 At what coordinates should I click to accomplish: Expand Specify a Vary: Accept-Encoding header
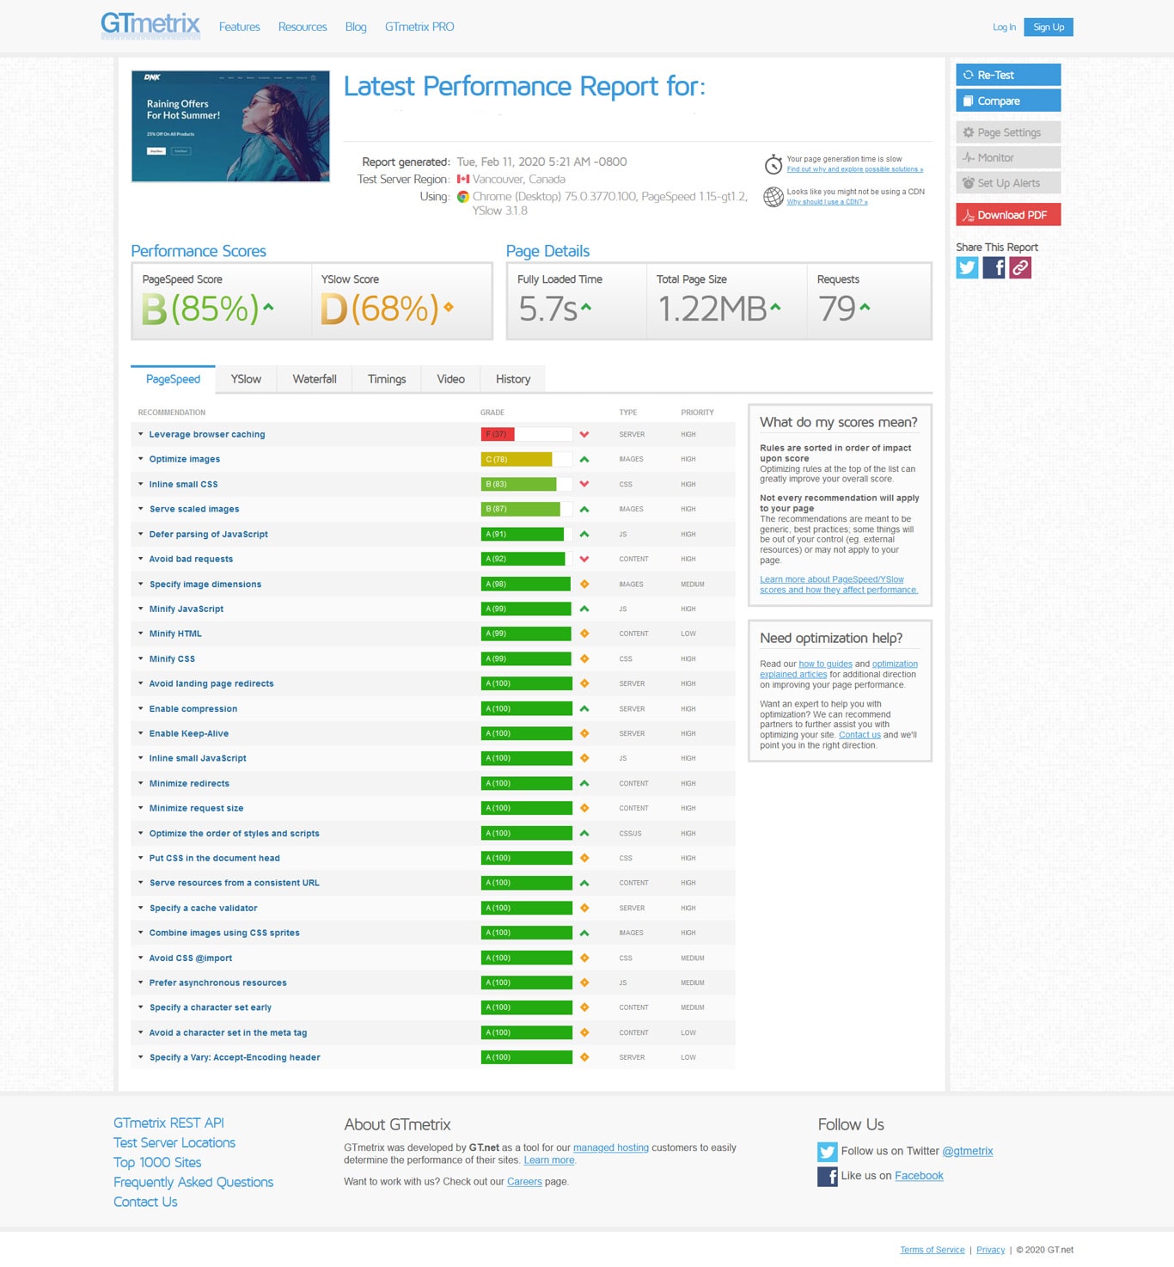click(x=234, y=1057)
